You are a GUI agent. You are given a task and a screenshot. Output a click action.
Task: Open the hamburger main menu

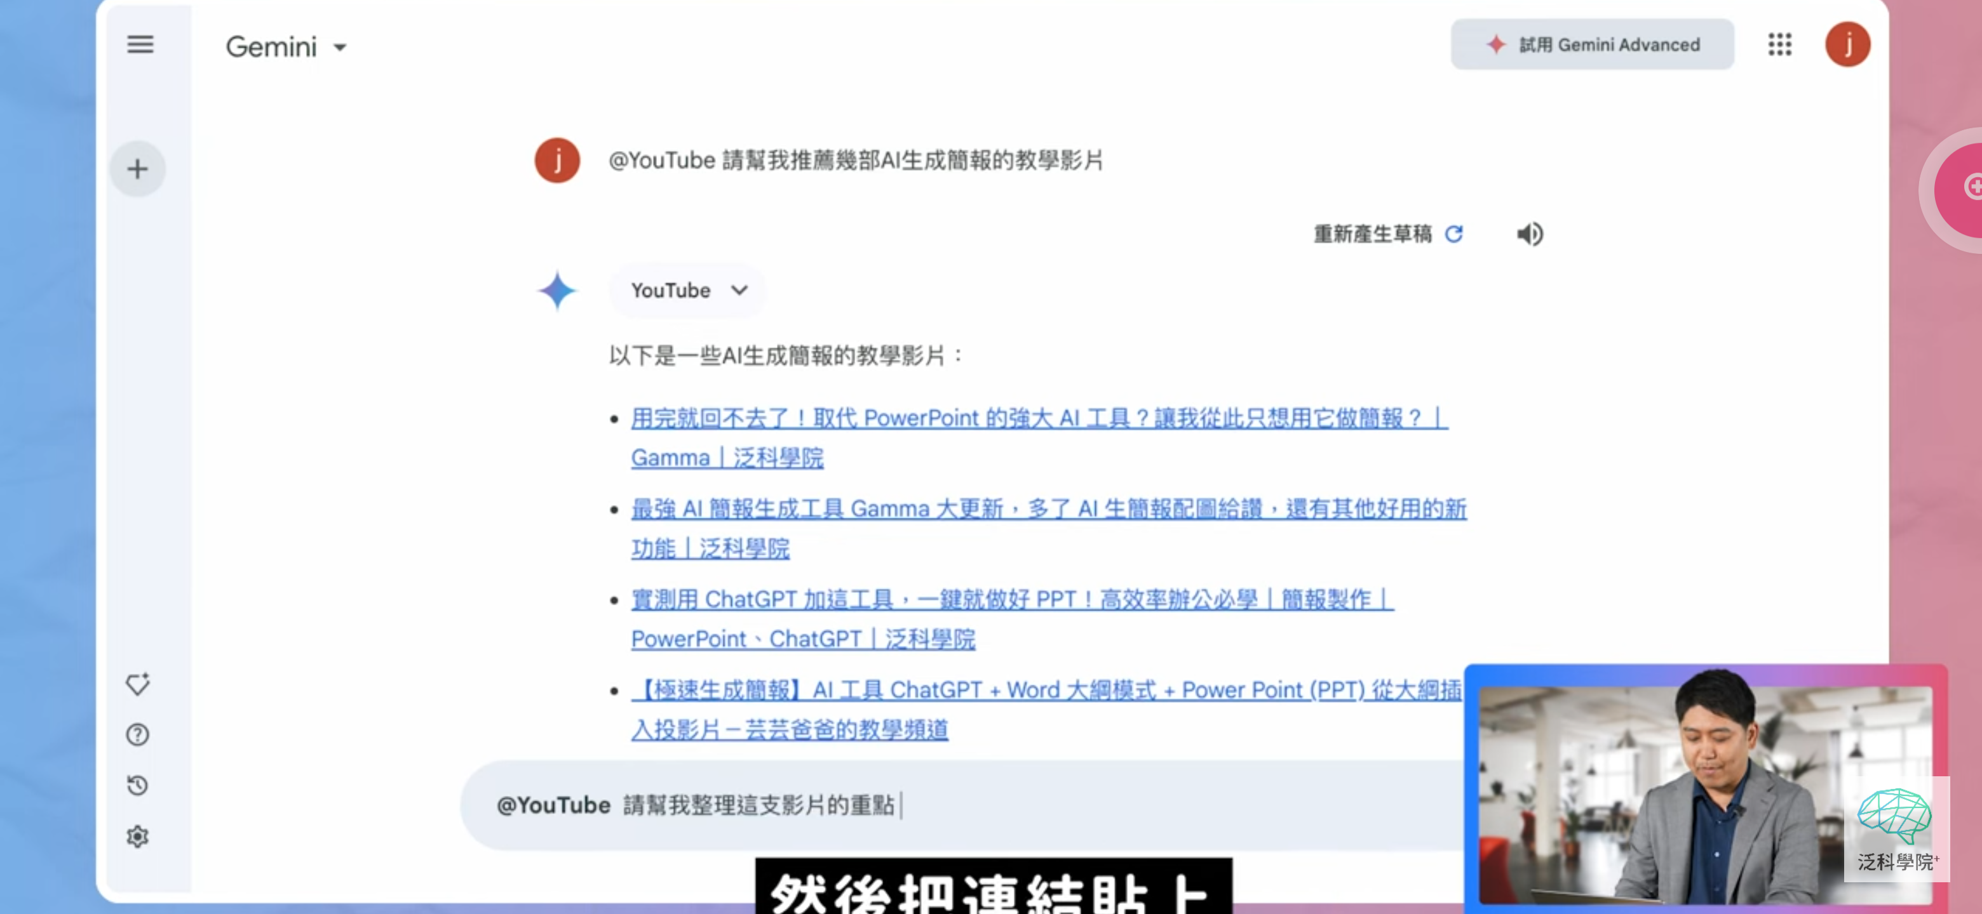pyautogui.click(x=140, y=44)
